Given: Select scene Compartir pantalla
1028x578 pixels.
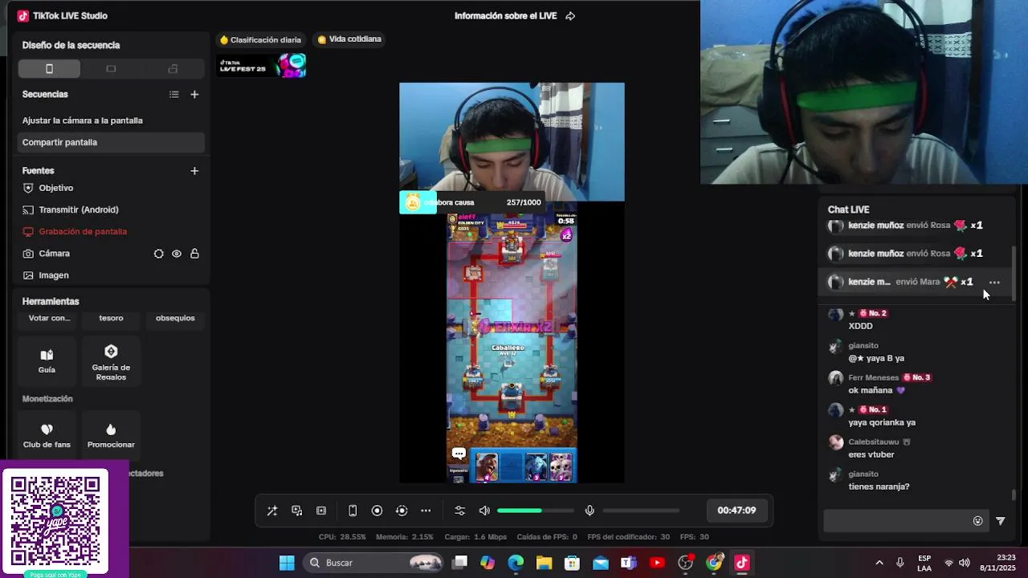Looking at the screenshot, I should pyautogui.click(x=111, y=142).
